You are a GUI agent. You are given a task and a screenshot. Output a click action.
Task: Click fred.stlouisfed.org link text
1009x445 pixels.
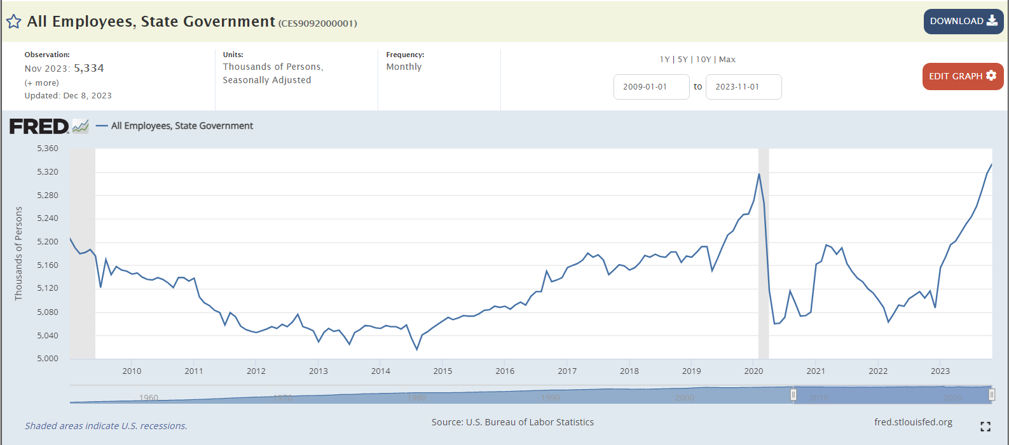[913, 422]
